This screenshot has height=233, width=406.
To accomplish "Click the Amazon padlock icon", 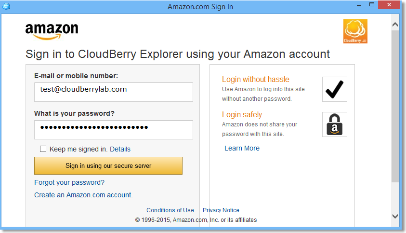I will (334, 124).
